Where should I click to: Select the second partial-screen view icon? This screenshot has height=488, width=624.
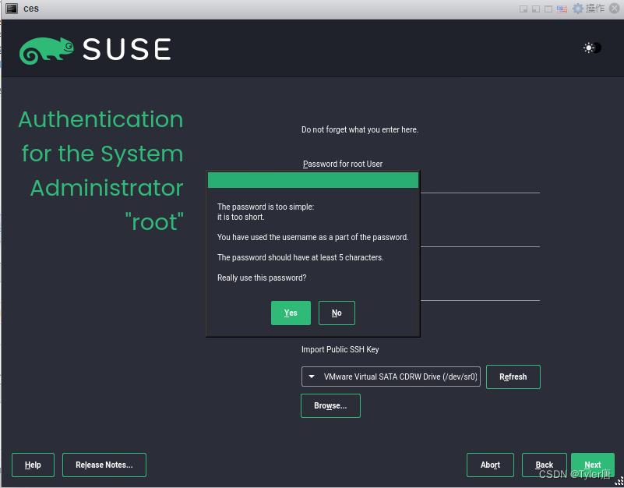coord(534,9)
